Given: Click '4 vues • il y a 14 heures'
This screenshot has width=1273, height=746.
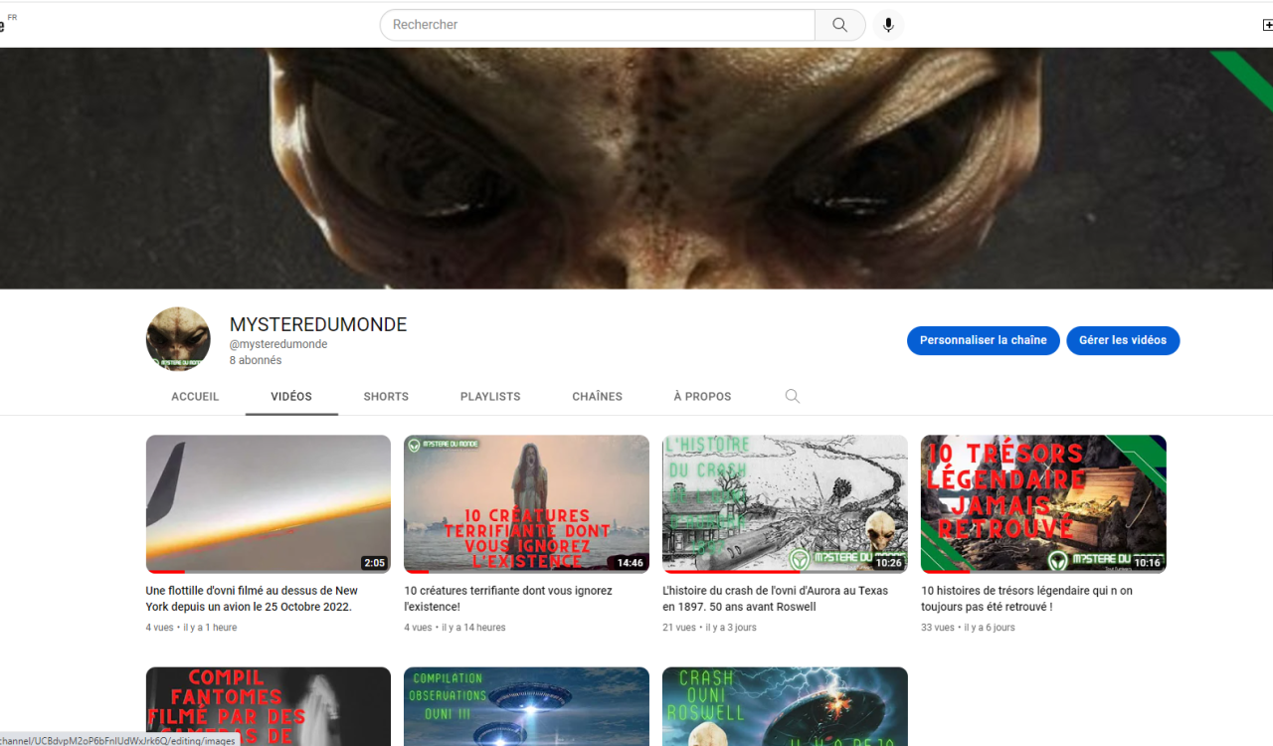Looking at the screenshot, I should [x=455, y=628].
